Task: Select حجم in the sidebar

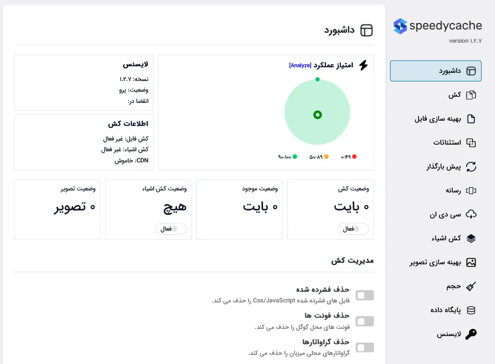Action: coord(435,286)
